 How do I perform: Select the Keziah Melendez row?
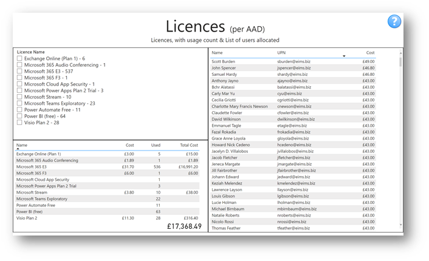coord(293,183)
